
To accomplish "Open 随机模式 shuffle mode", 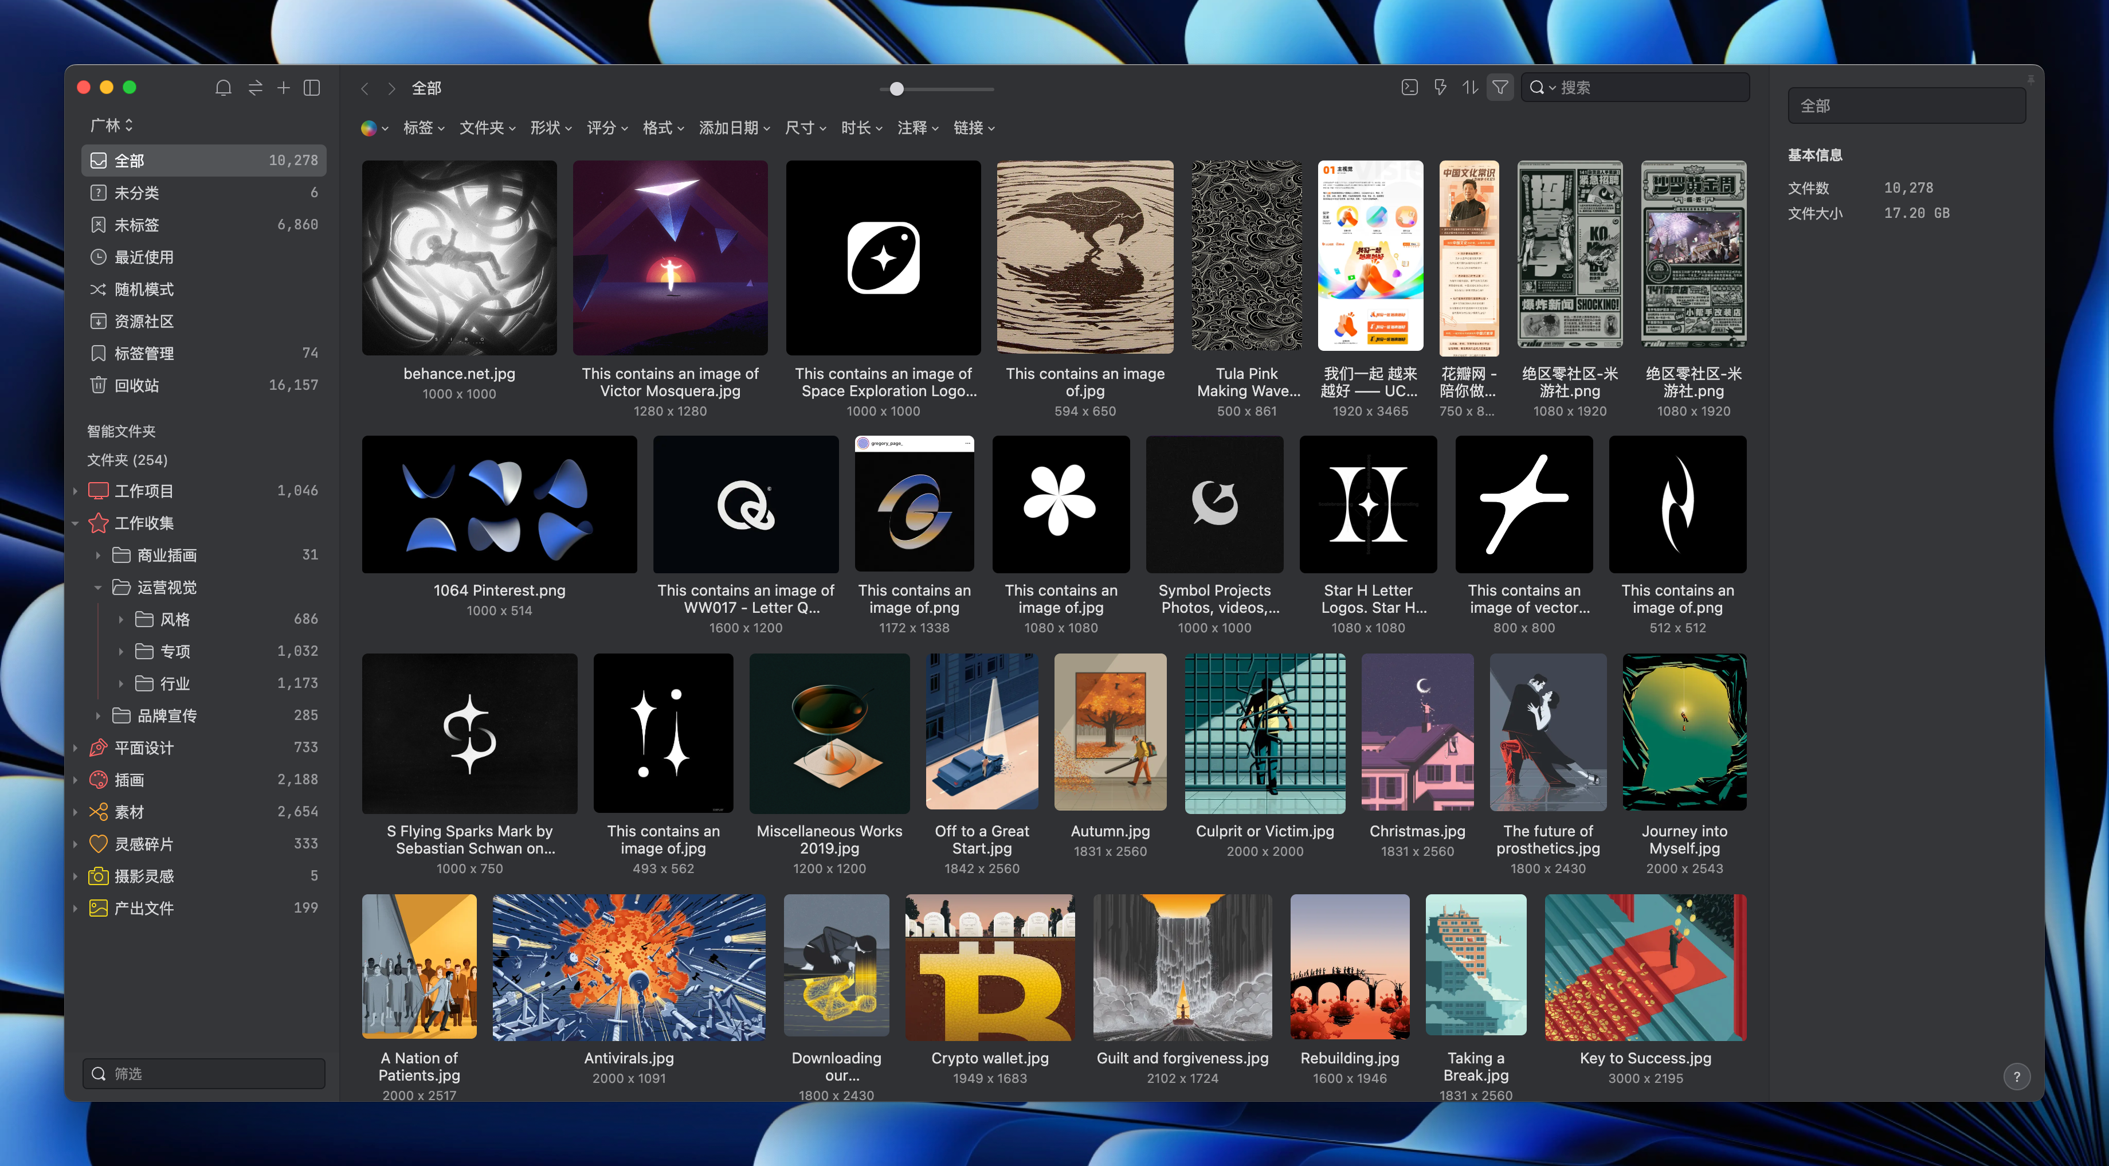I will 144,289.
